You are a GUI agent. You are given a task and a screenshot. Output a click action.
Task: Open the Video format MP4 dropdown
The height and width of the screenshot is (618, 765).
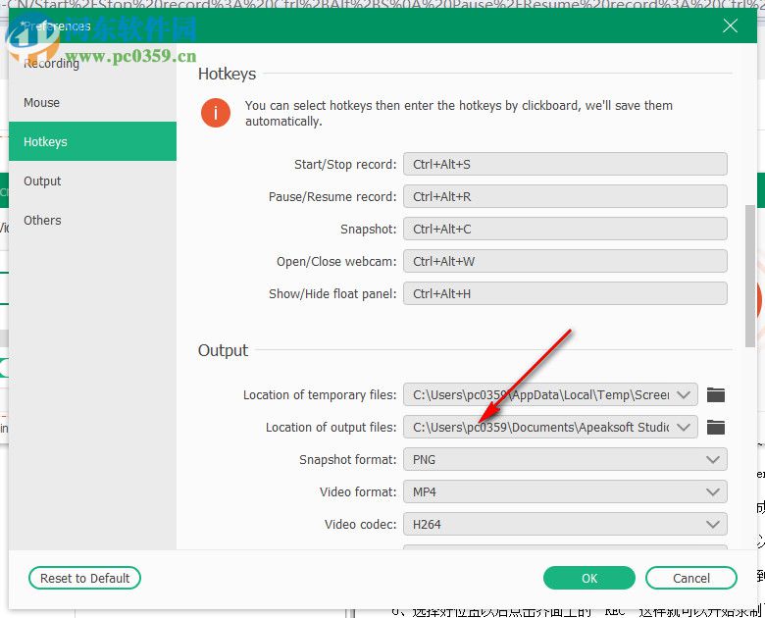[x=565, y=492]
